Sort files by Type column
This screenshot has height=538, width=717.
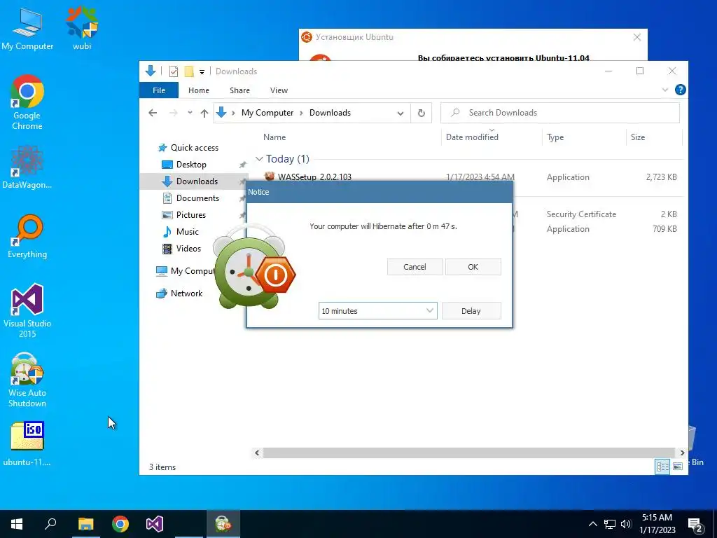555,137
